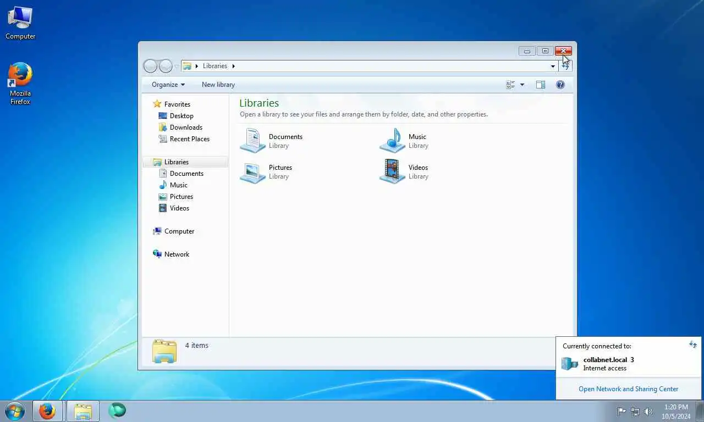The height and width of the screenshot is (422, 704).
Task: Open the Windows Start button
Action: coord(15,411)
